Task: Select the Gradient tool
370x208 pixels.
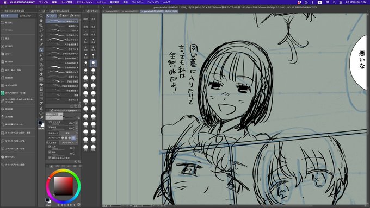Action: point(41,89)
